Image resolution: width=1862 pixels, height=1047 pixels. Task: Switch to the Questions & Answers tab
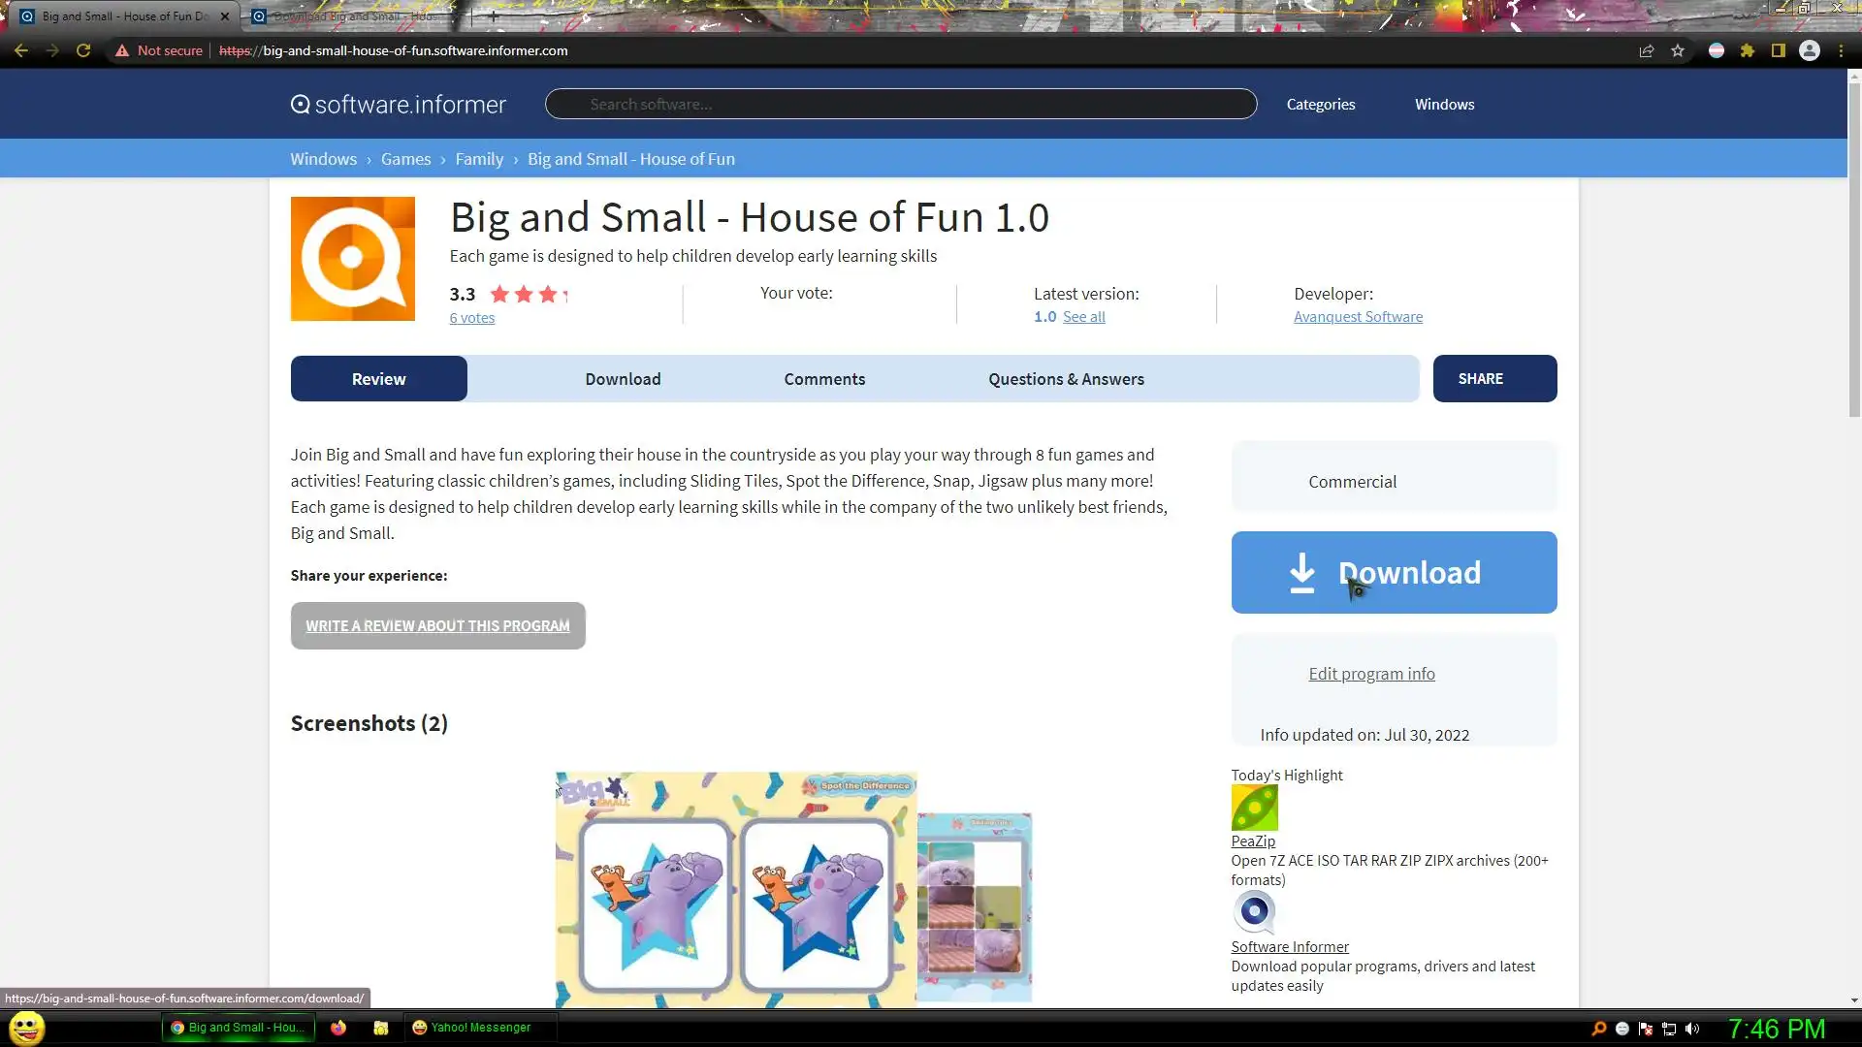[x=1066, y=379]
